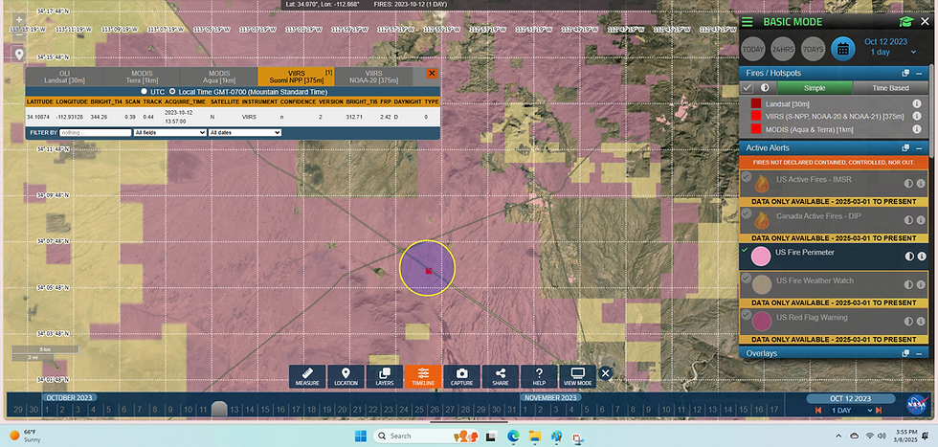The height and width of the screenshot is (447, 938).
Task: Open the calendar date picker button
Action: point(843,49)
